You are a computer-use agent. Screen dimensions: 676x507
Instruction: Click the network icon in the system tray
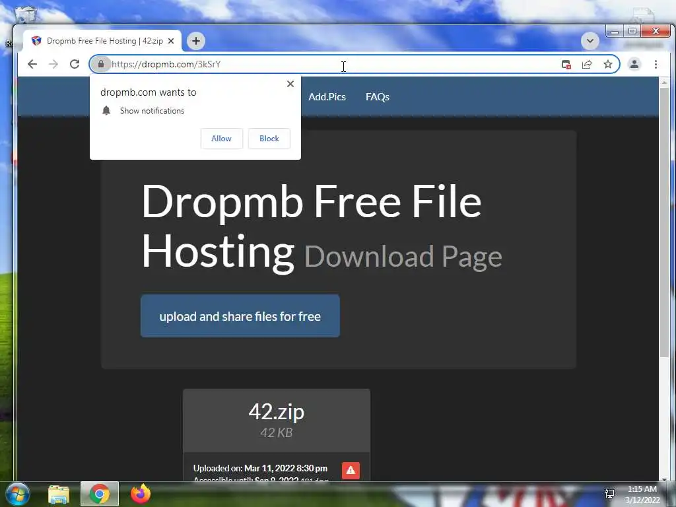coord(609,494)
